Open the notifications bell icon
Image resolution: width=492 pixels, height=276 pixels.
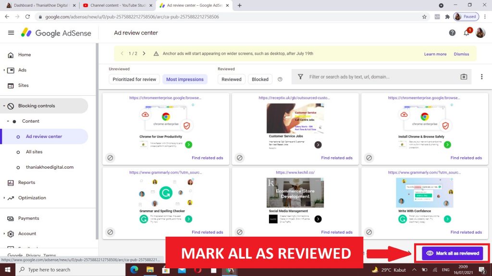coord(466,33)
